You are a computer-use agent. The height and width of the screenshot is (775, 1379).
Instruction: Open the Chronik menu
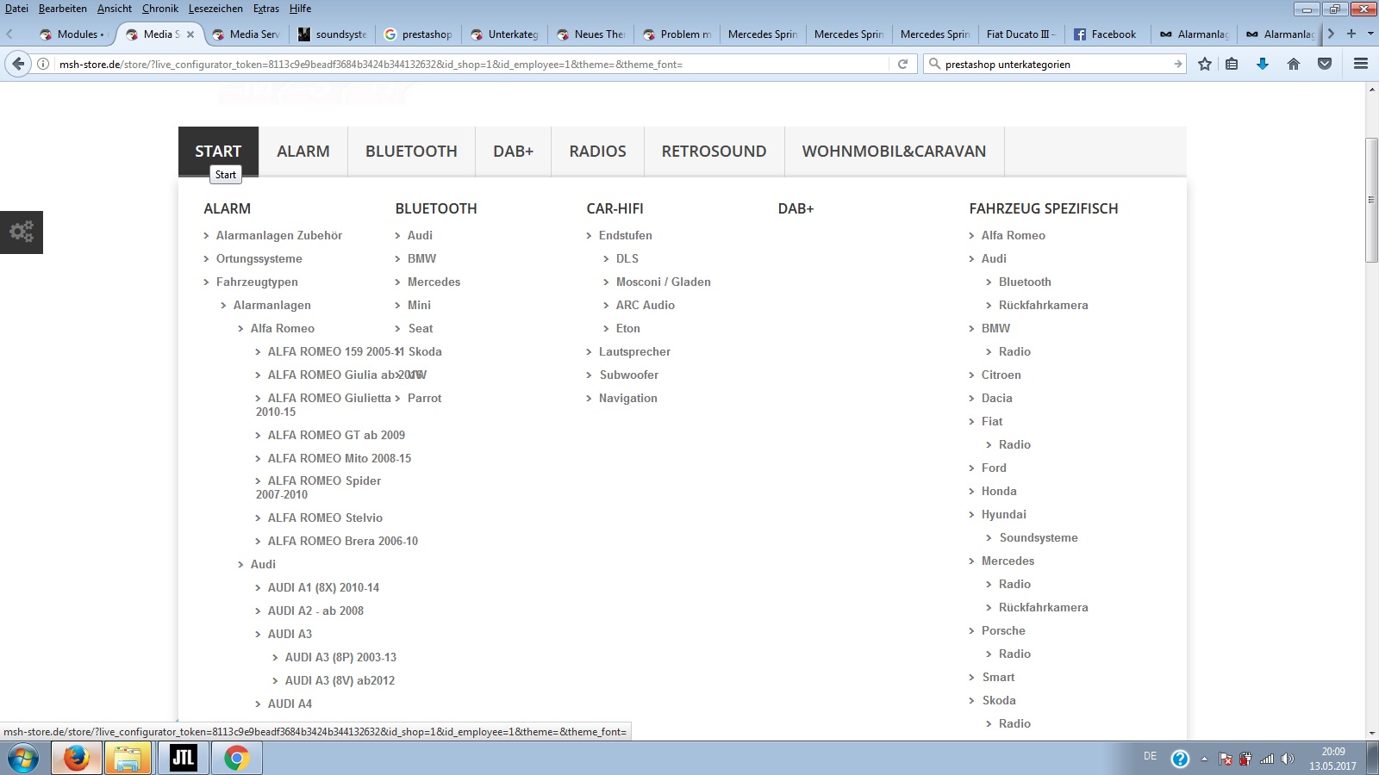click(x=160, y=9)
